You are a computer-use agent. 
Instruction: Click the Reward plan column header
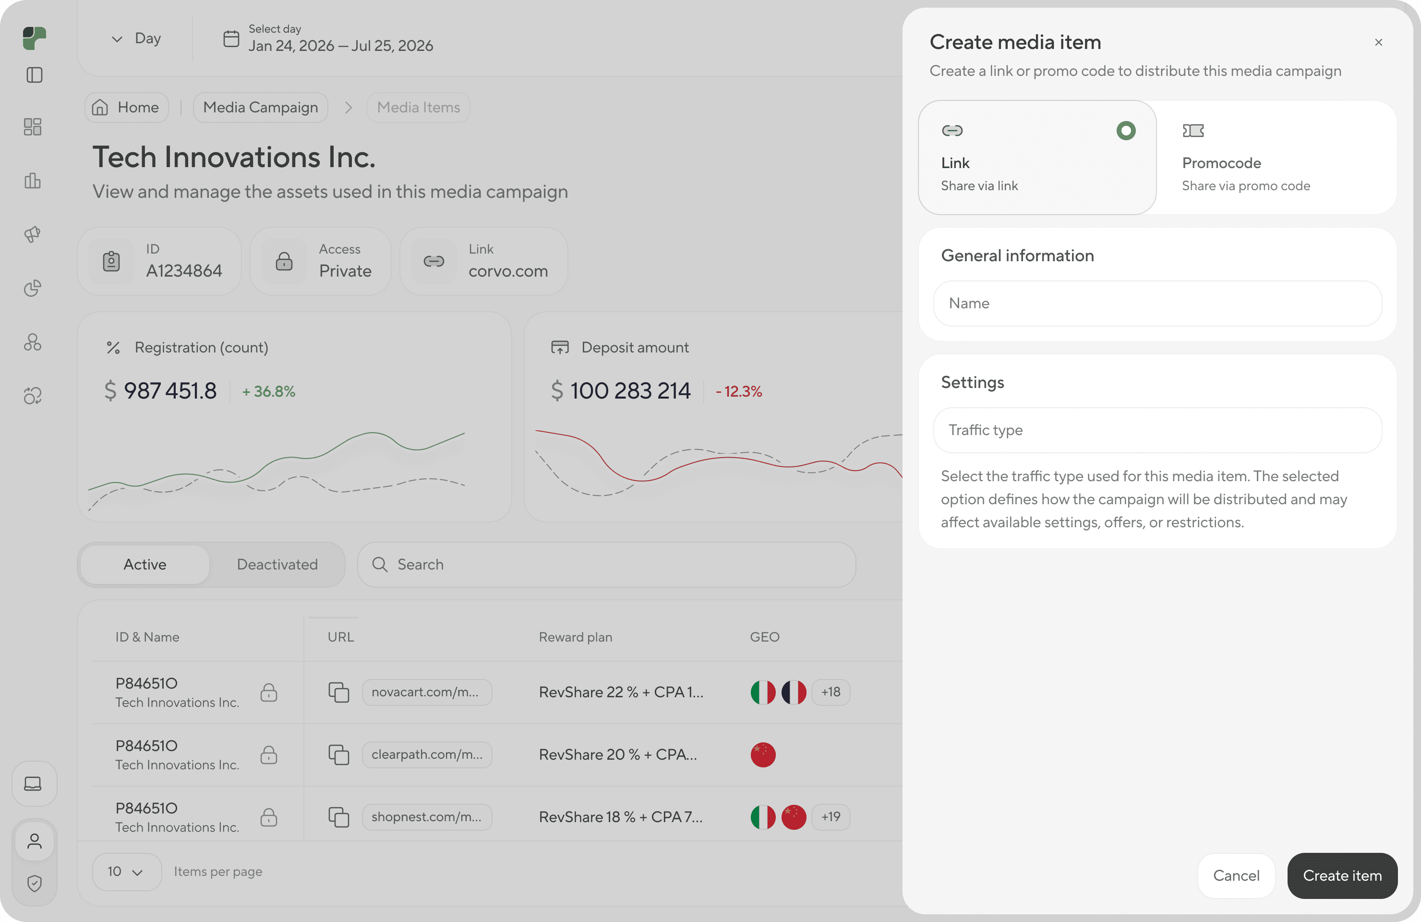click(x=576, y=637)
